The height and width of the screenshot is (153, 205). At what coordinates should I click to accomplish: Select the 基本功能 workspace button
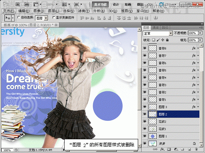[x=100, y=4]
